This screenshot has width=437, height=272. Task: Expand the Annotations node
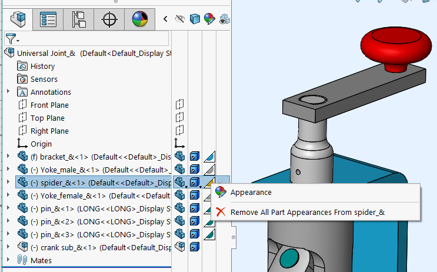(8, 91)
